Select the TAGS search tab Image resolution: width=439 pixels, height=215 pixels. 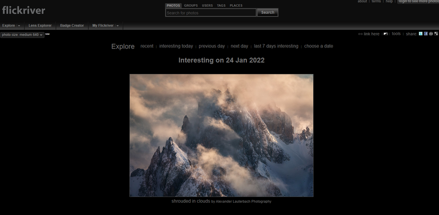coord(221,6)
